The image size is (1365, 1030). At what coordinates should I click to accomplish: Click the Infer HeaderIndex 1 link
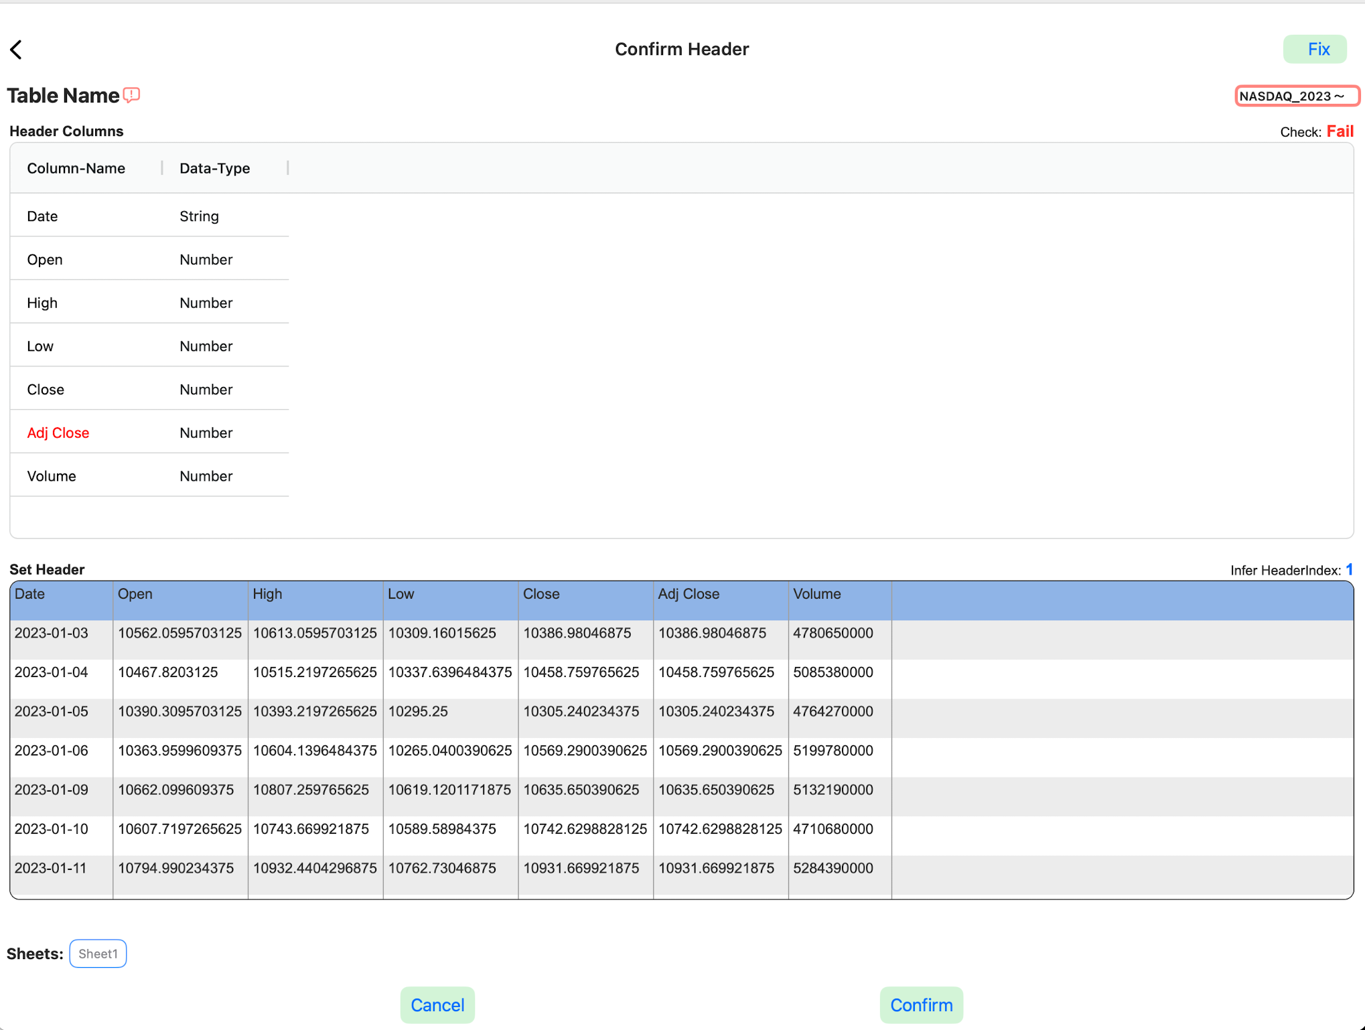(x=1350, y=568)
